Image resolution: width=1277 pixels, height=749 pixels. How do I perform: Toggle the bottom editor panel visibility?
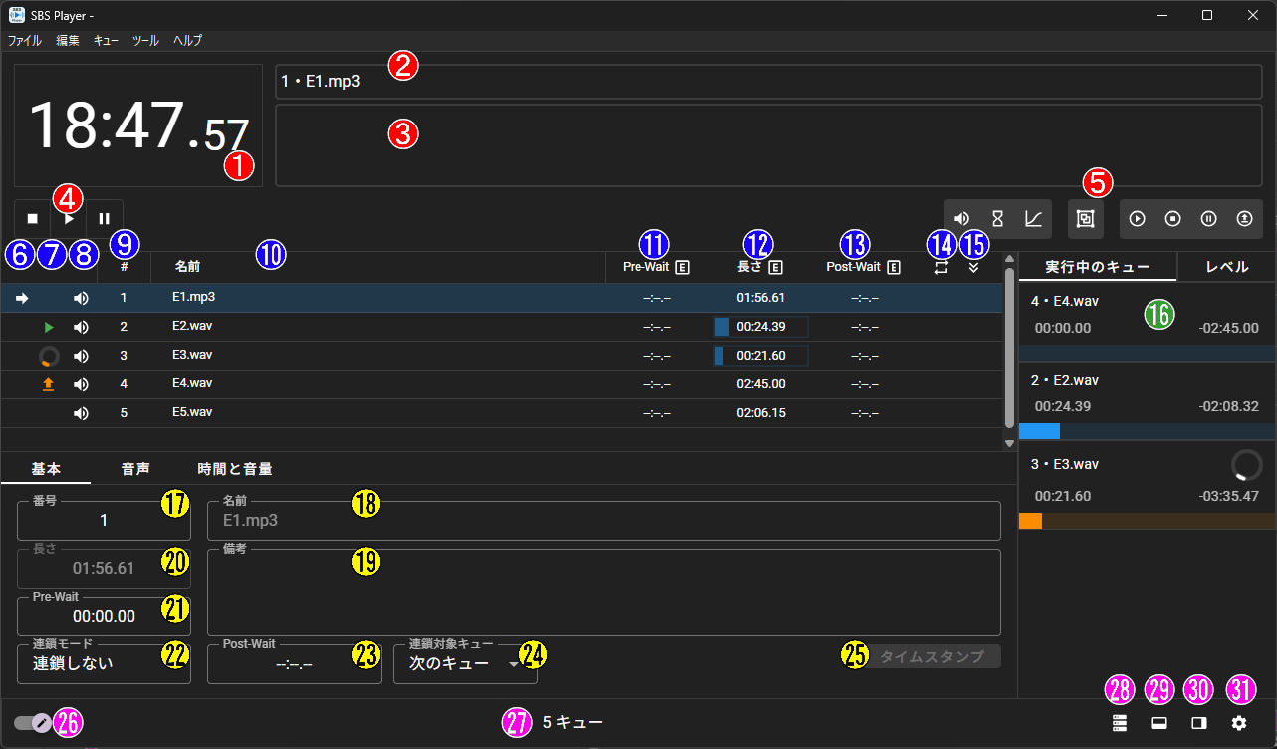(x=1159, y=723)
